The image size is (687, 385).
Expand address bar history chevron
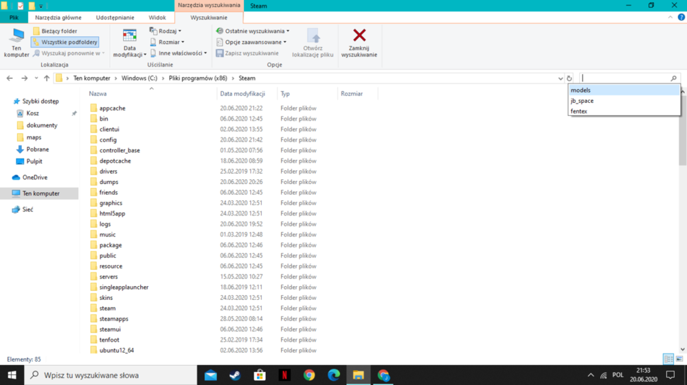coord(561,78)
